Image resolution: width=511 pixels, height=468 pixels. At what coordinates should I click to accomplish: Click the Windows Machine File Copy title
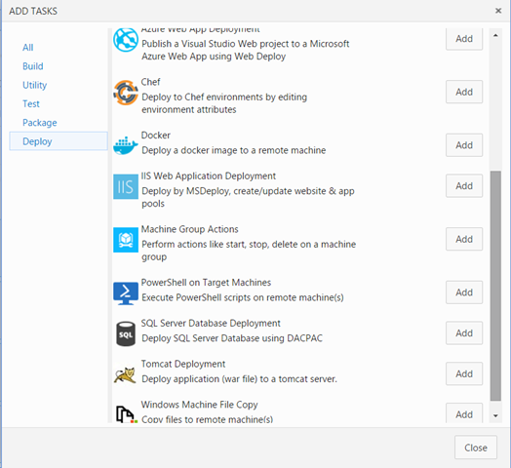pos(200,405)
